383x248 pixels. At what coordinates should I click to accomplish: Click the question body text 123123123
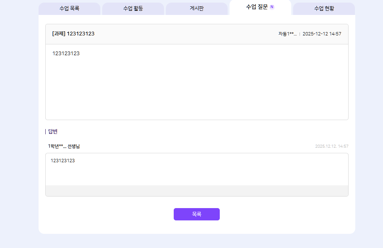(x=66, y=53)
